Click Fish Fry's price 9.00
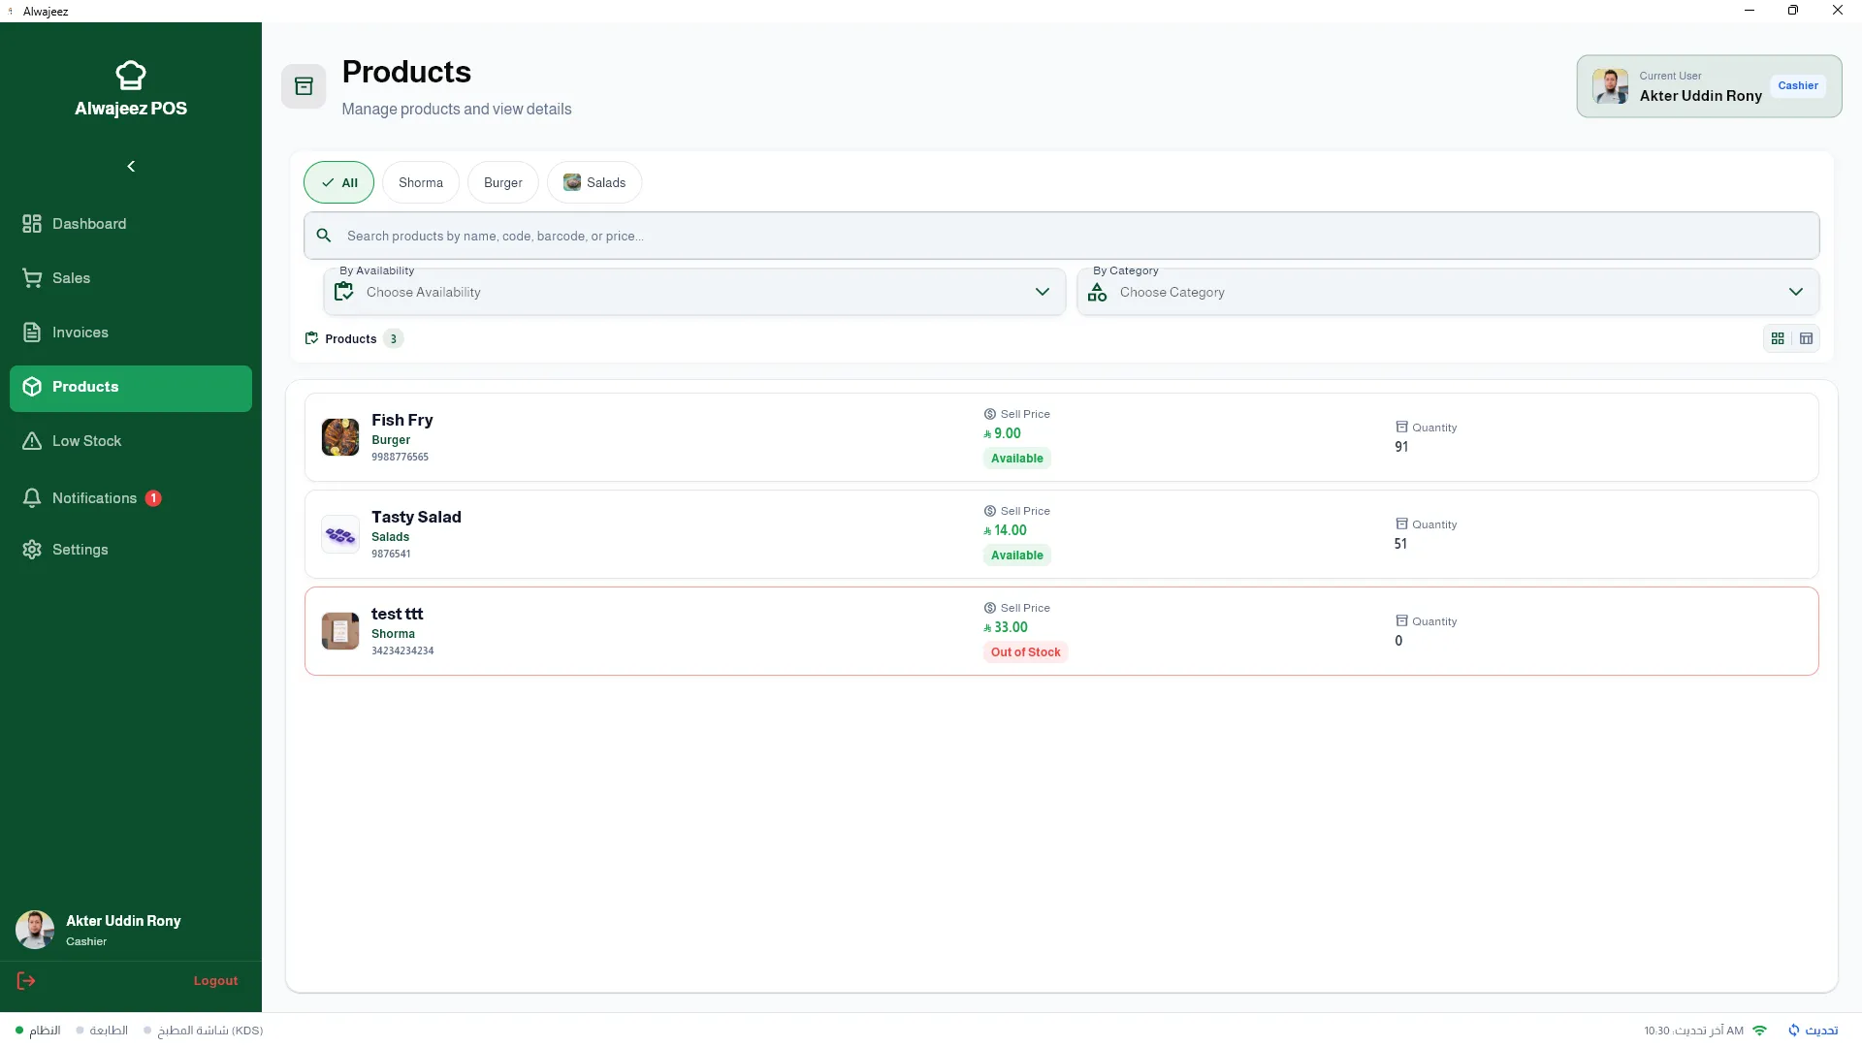Screen dimensions: 1862x1047 (1002, 433)
